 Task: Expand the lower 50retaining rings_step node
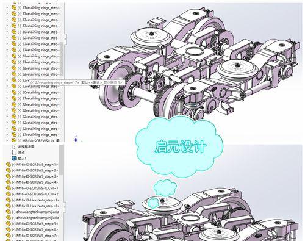click(x=7, y=92)
